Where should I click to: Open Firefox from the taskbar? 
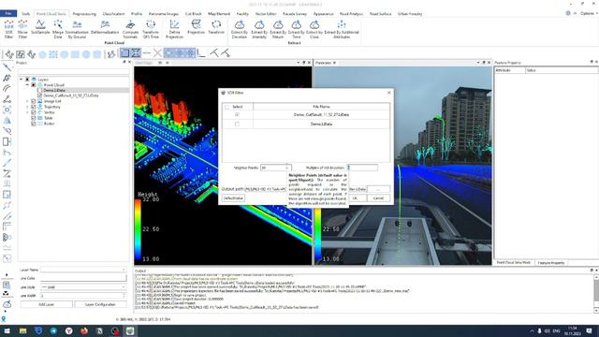84,330
